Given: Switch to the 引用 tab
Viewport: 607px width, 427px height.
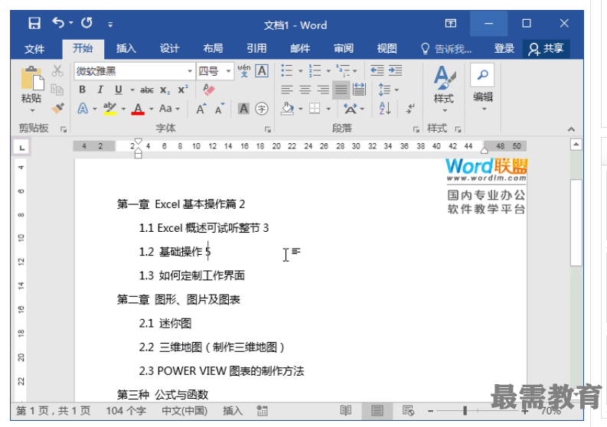Looking at the screenshot, I should point(256,48).
